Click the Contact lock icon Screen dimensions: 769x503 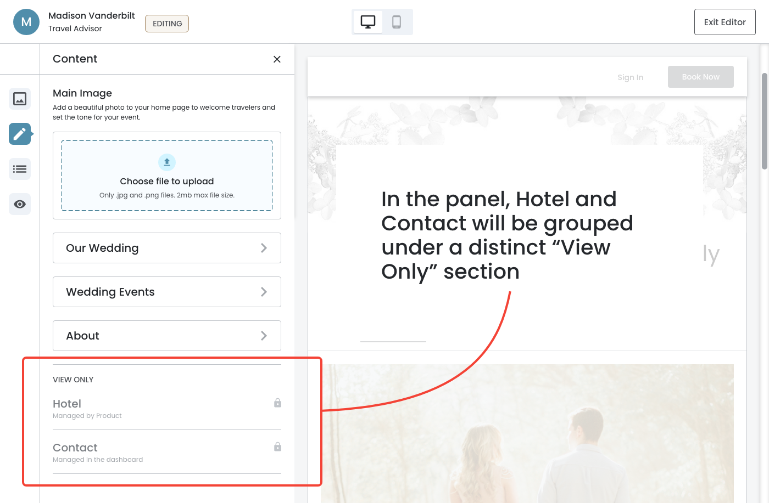coord(277,447)
